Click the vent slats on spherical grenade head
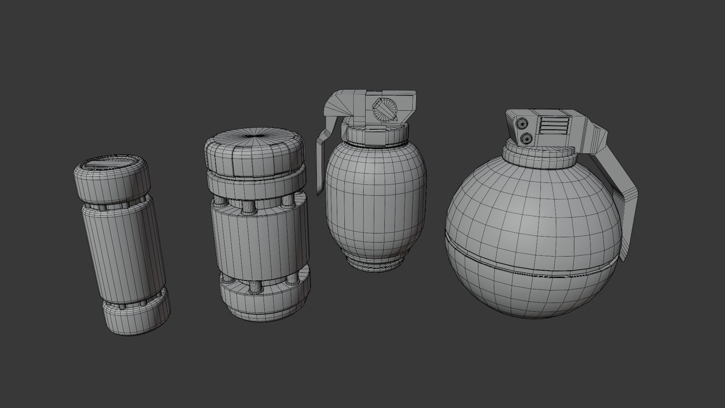The width and height of the screenshot is (725, 408). [x=554, y=125]
